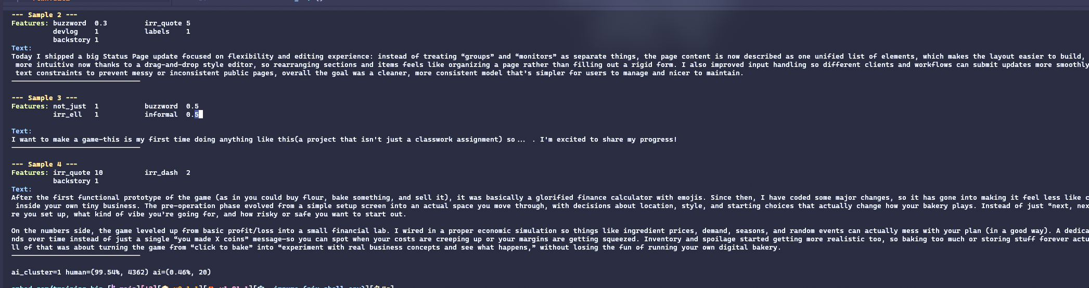Click the line starting "Today I shipped"
The width and height of the screenshot is (1089, 288).
pyautogui.click(x=364, y=57)
